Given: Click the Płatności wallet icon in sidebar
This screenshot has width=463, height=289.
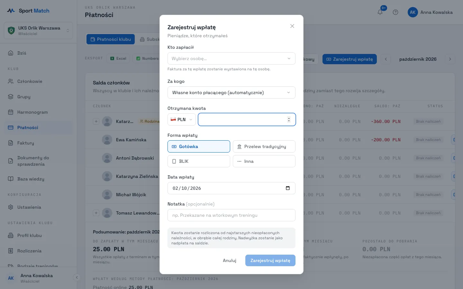Looking at the screenshot, I should (x=11, y=127).
